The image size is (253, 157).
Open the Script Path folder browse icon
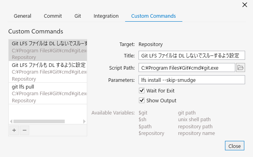click(240, 68)
